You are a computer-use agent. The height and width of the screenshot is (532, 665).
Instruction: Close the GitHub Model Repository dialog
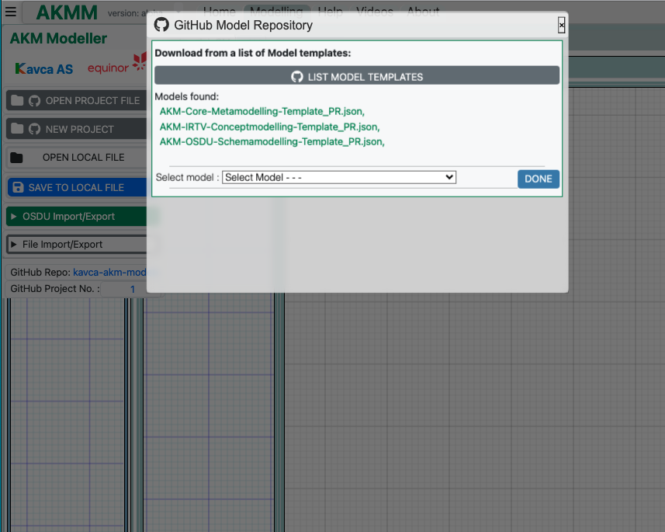click(561, 26)
